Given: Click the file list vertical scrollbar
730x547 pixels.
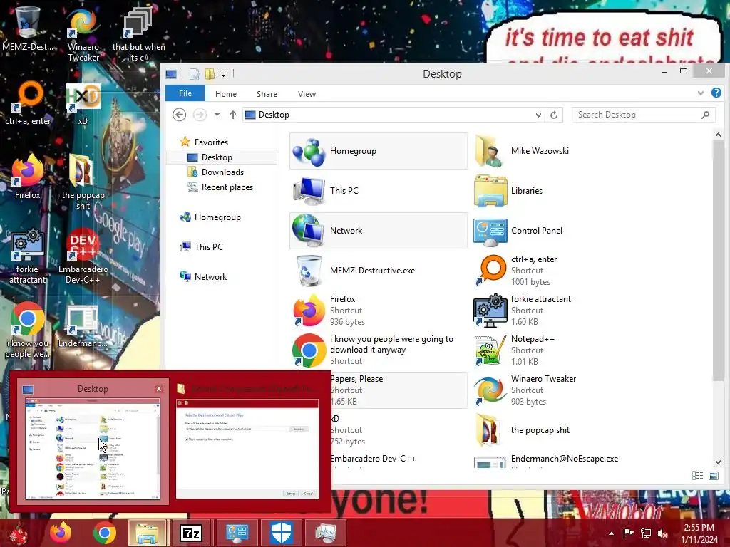Looking at the screenshot, I should pos(717,261).
